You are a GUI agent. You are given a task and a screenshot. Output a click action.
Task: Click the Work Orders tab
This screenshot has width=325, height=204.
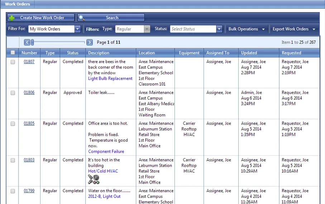point(18,4)
